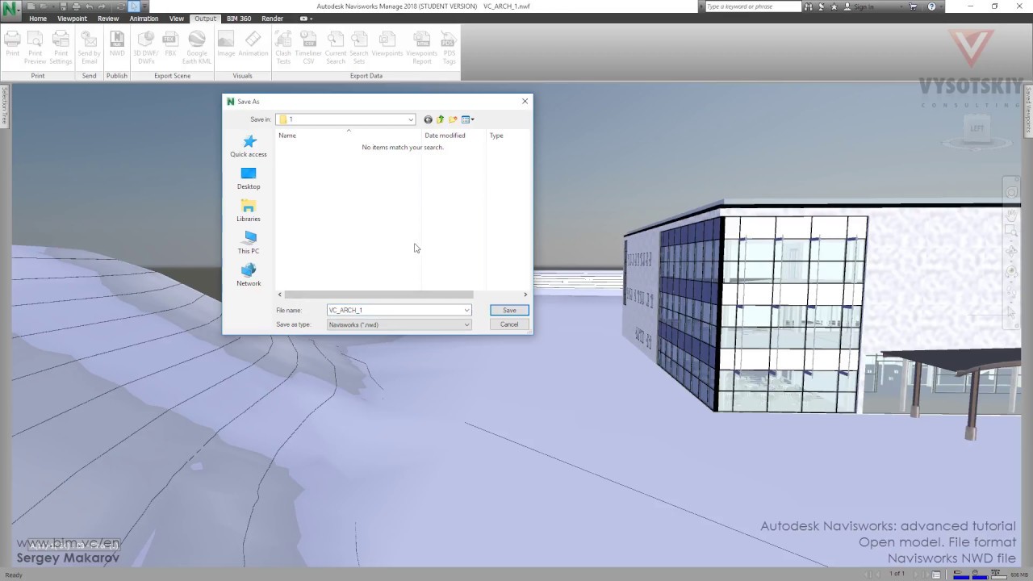Viewport: 1033px width, 581px height.
Task: Open the Home ribbon tab
Action: tap(38, 19)
